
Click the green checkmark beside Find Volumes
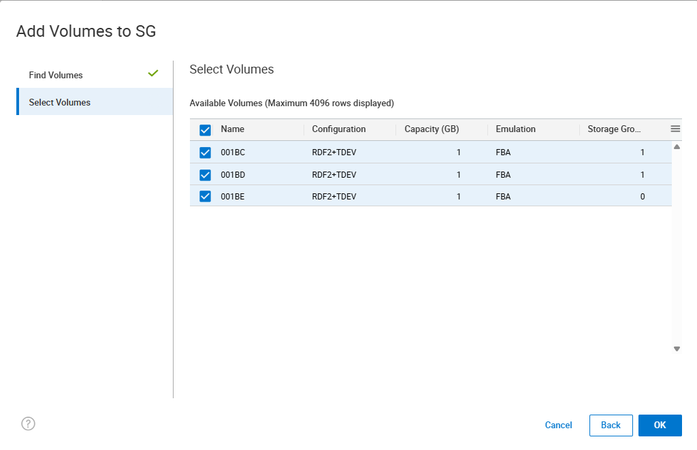click(153, 74)
